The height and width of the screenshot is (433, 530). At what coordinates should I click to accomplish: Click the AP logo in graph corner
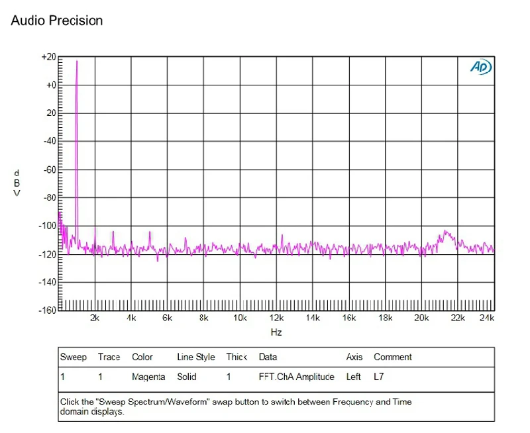(x=481, y=66)
